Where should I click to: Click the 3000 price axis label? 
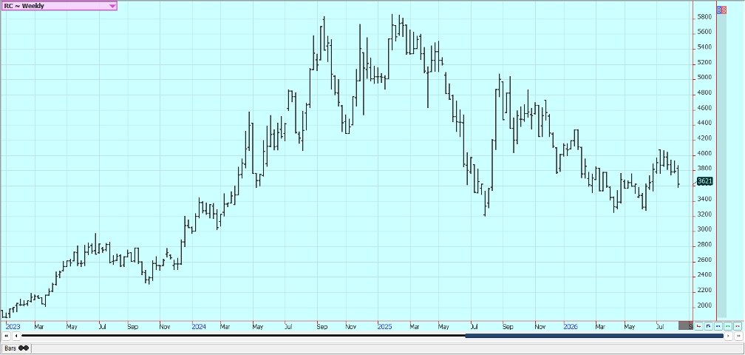click(x=704, y=229)
